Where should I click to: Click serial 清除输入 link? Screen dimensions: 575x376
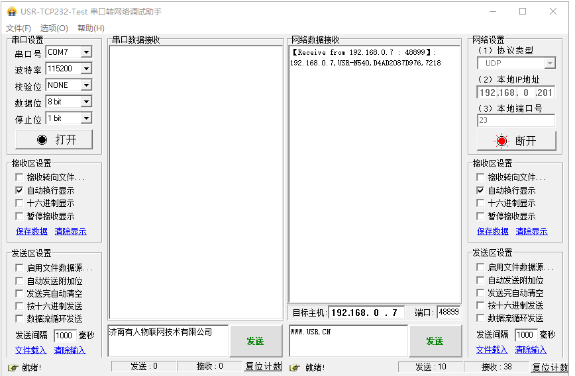pos(70,350)
